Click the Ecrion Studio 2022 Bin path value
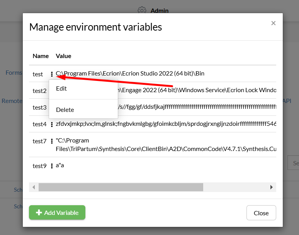This screenshot has width=299, height=235. coord(130,74)
